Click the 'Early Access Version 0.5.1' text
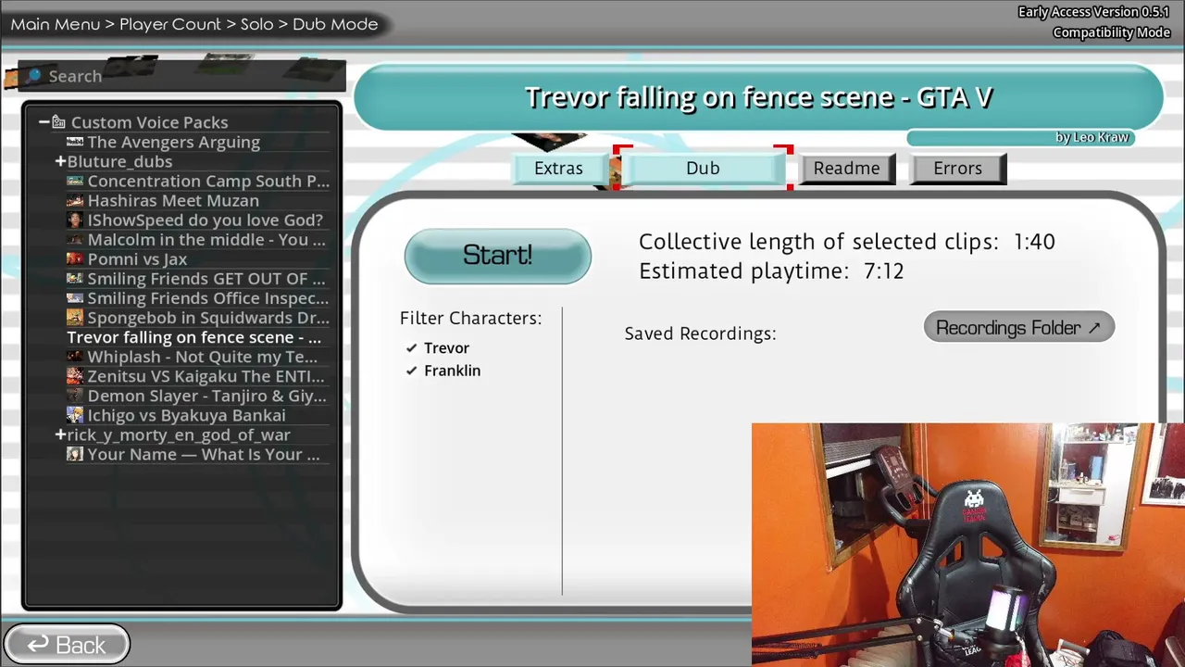The width and height of the screenshot is (1185, 667). (x=1094, y=12)
